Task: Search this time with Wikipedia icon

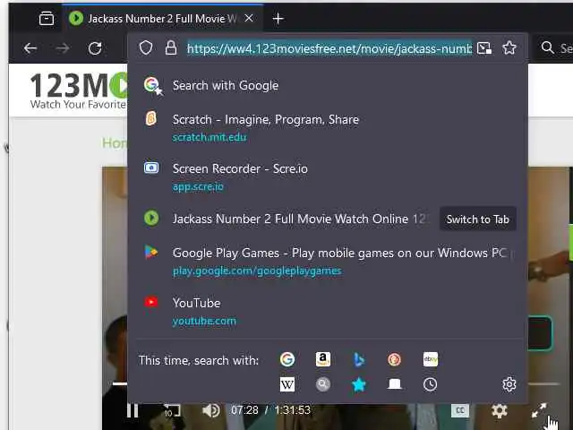Action: click(287, 384)
